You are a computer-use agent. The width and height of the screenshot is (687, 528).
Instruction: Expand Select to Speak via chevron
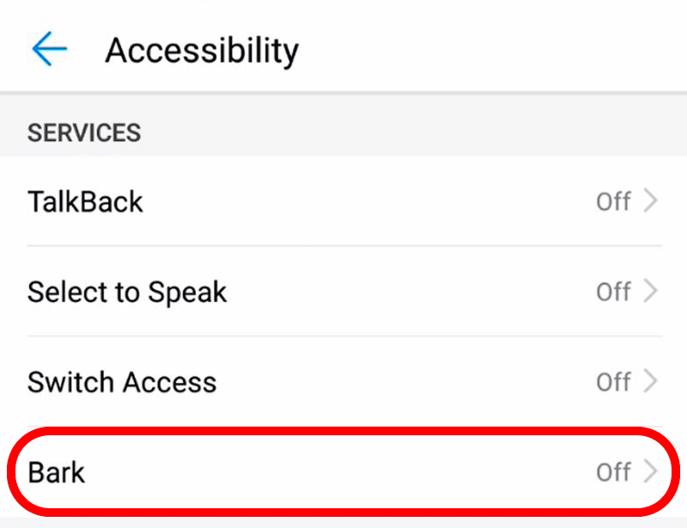coord(651,291)
